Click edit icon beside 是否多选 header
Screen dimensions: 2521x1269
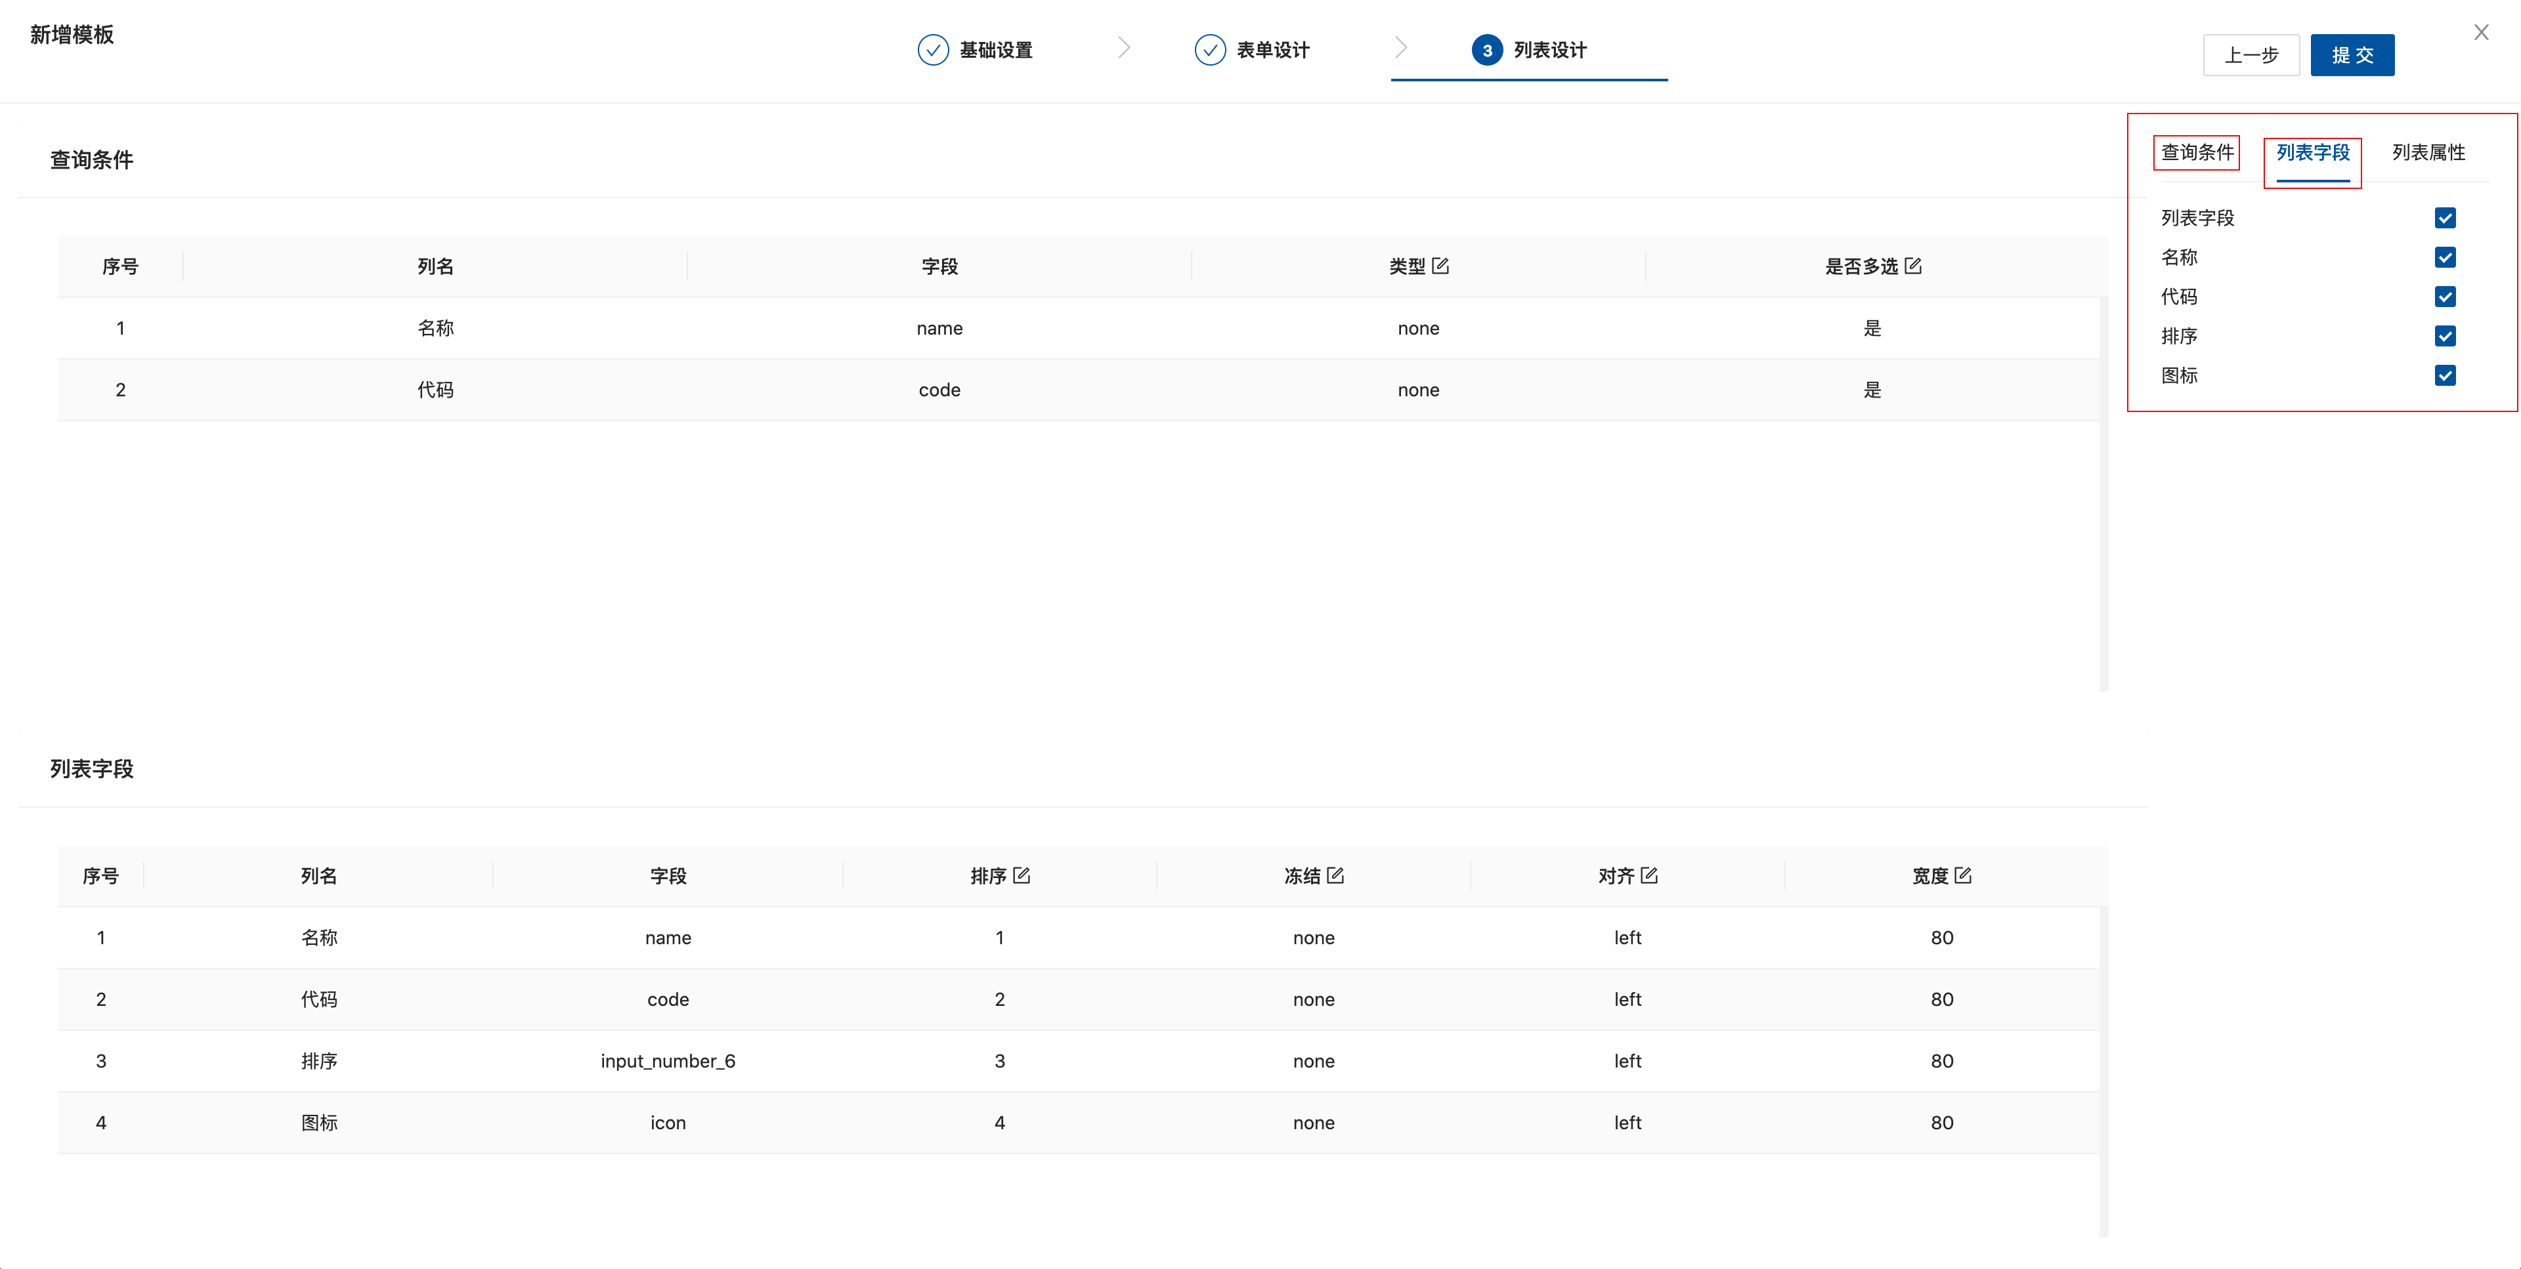point(1912,266)
